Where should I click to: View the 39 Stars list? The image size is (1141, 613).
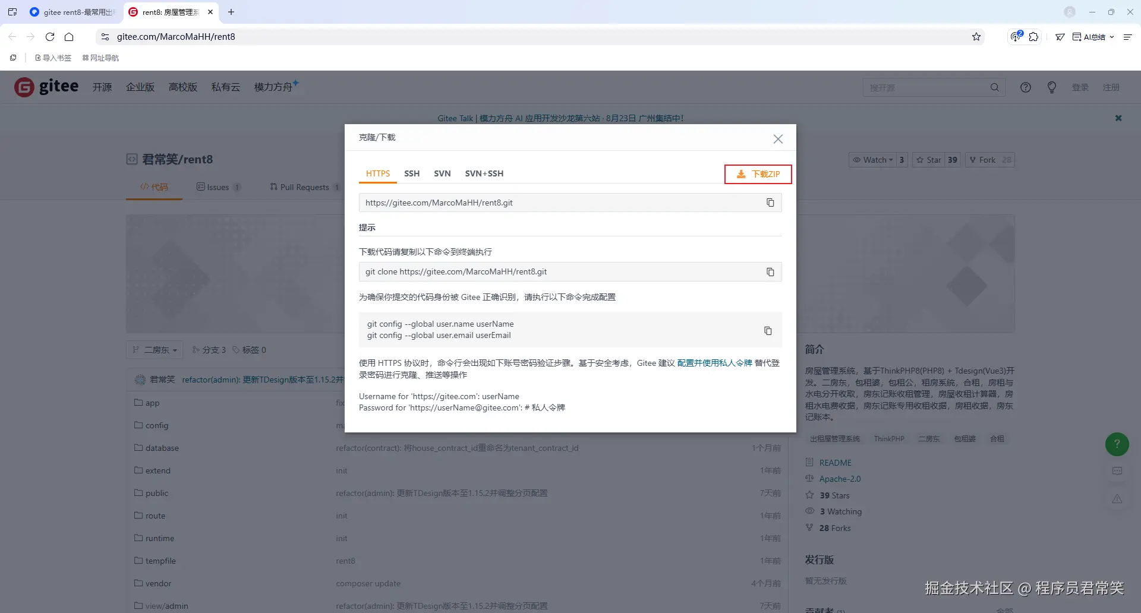click(834, 495)
